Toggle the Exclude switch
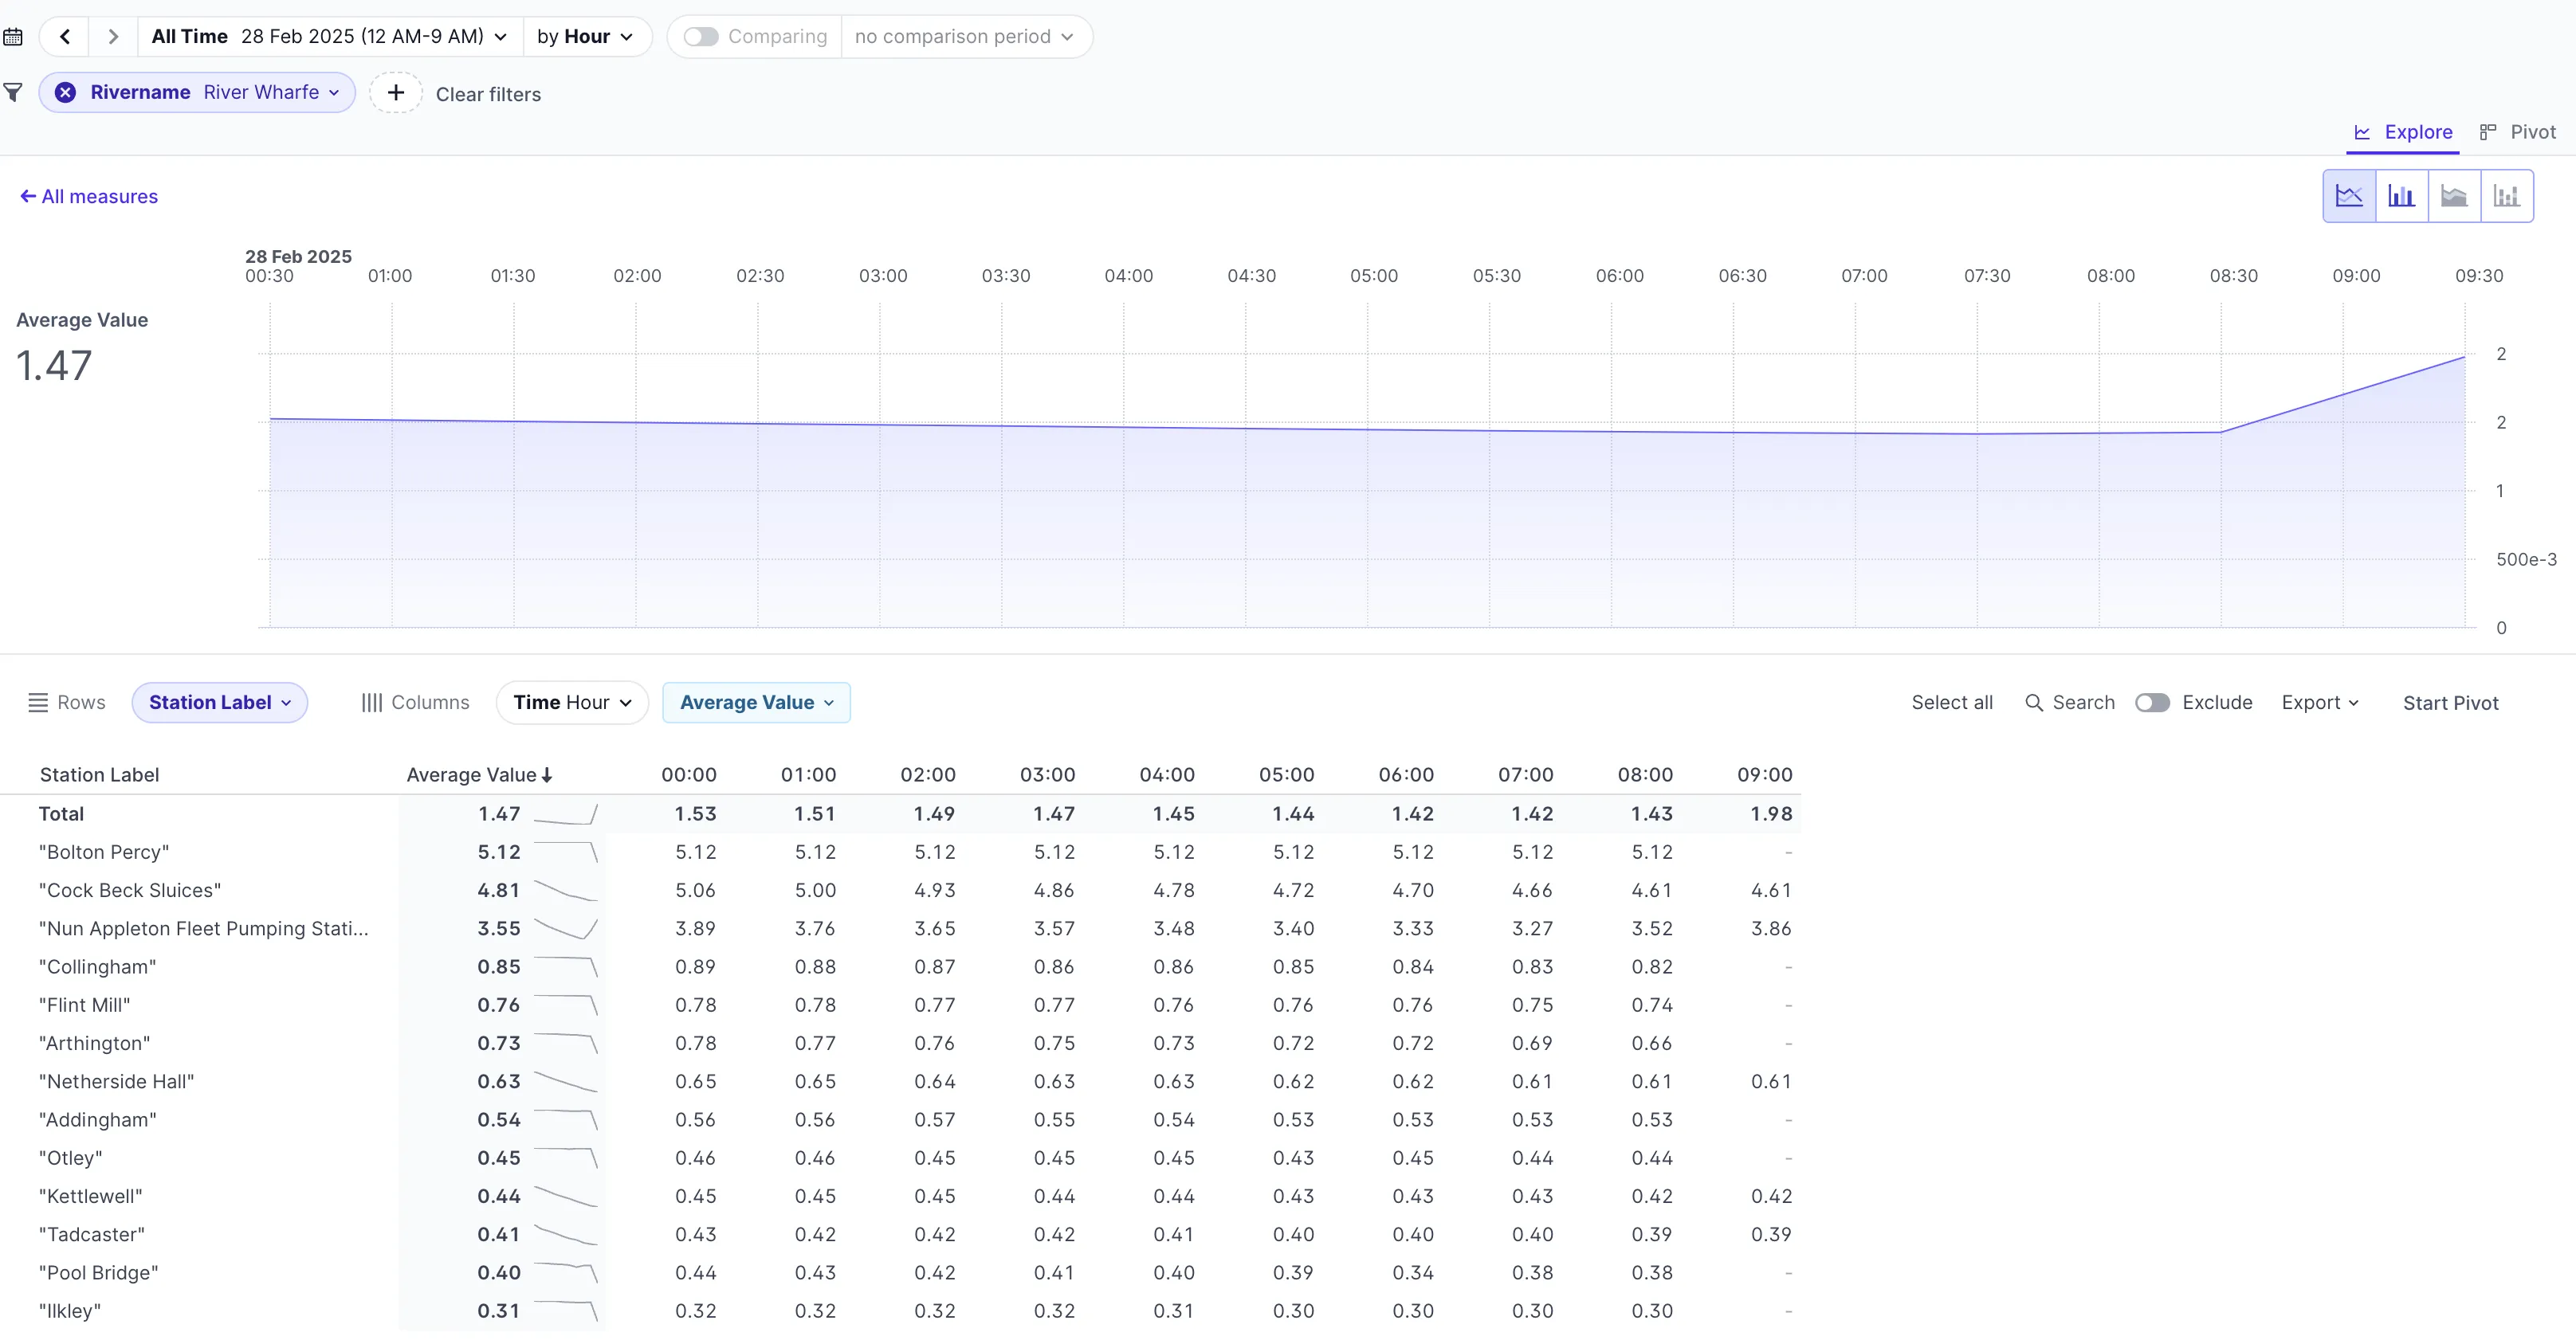Screen dimensions: 2576x1340 2152,703
